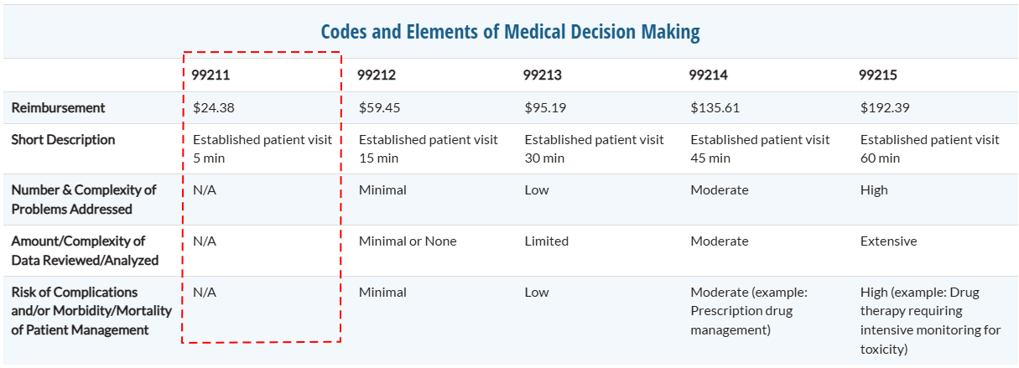The width and height of the screenshot is (1019, 368).
Task: Click the Reimbursement row label
Action: [x=58, y=107]
